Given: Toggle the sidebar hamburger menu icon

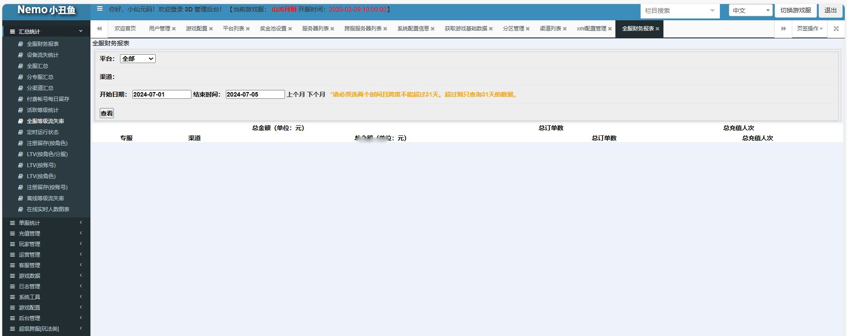Looking at the screenshot, I should [x=100, y=9].
